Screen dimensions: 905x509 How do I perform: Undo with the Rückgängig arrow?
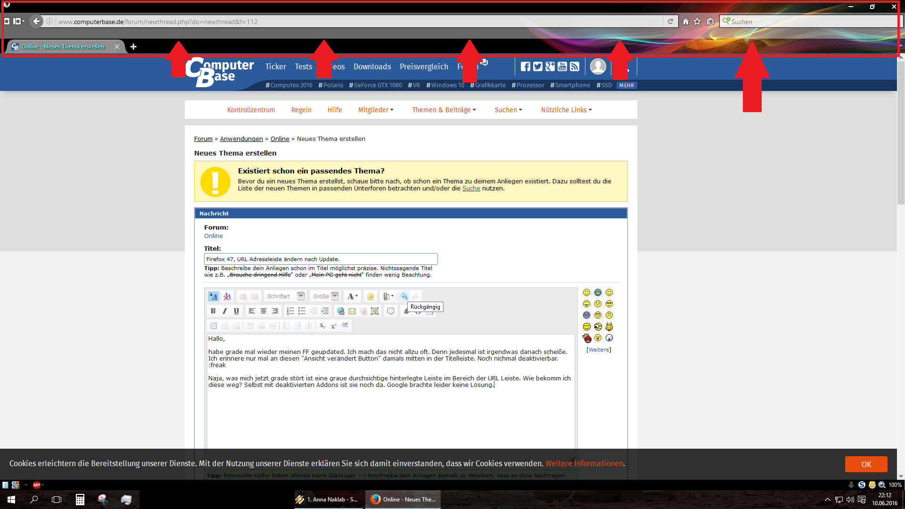[404, 296]
